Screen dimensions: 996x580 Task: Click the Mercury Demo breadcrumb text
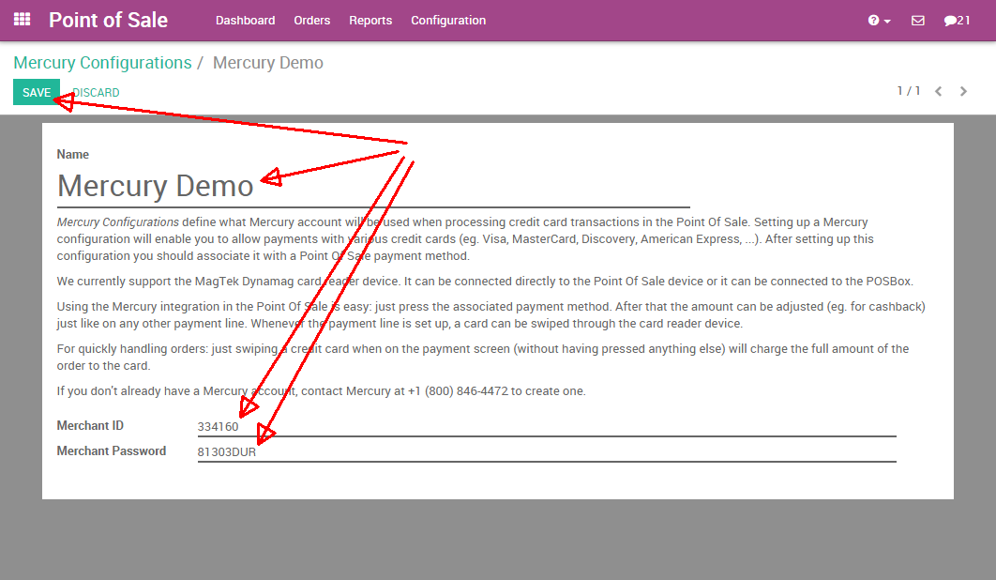point(268,63)
